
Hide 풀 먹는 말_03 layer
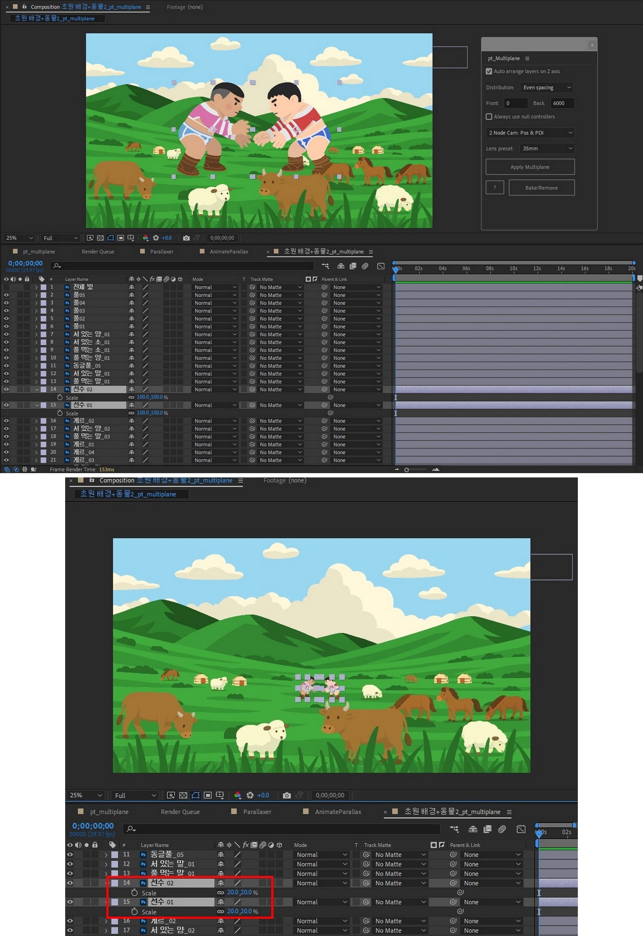(6, 436)
